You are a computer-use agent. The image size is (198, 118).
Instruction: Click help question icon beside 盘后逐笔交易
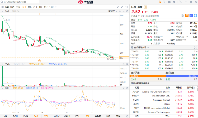coord(132,48)
